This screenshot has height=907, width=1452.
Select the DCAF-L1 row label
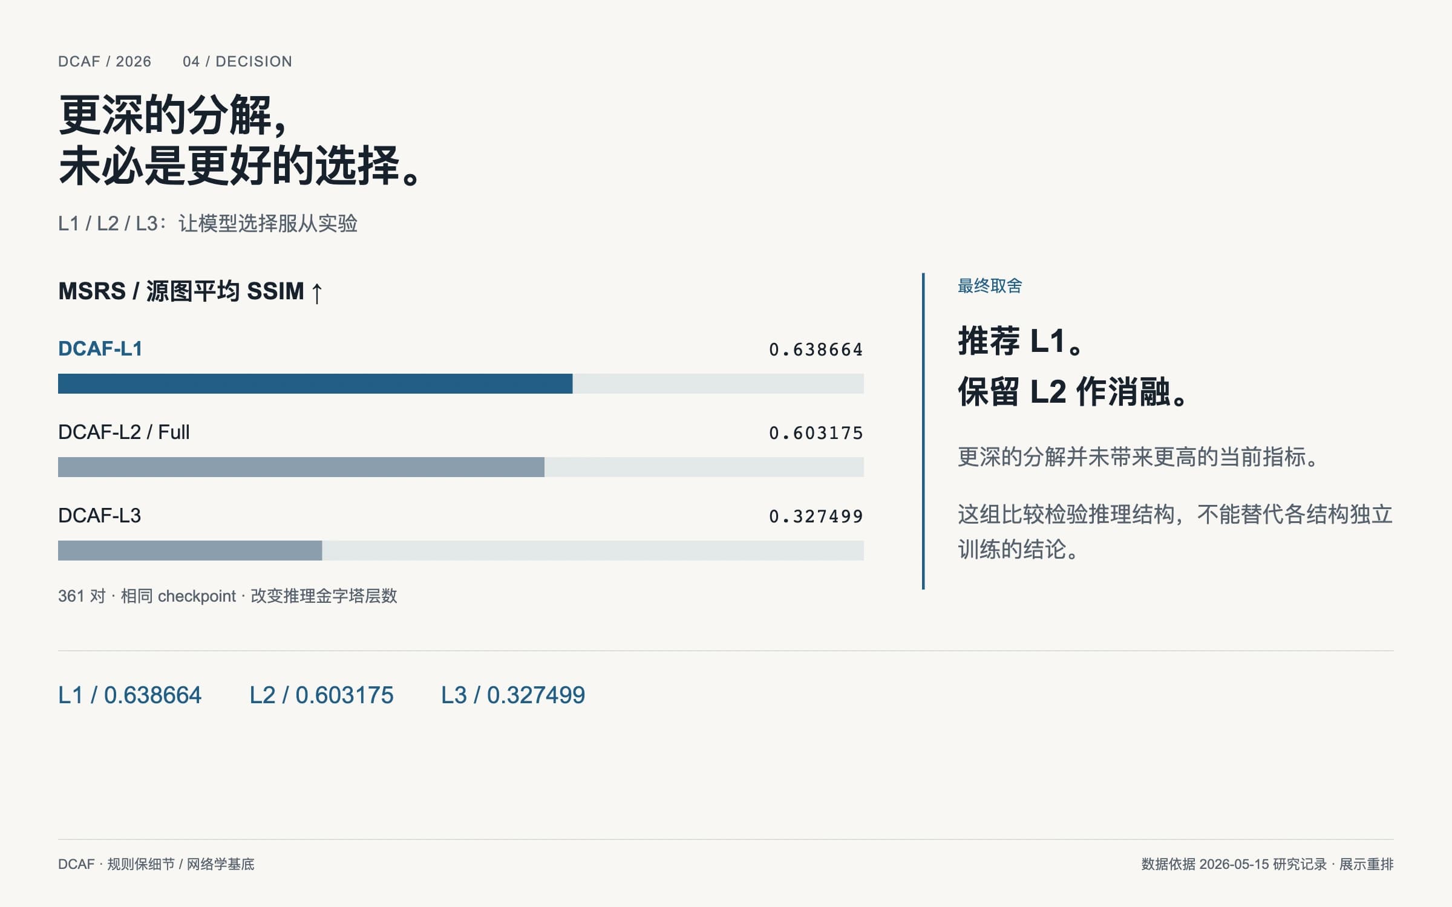pos(100,349)
